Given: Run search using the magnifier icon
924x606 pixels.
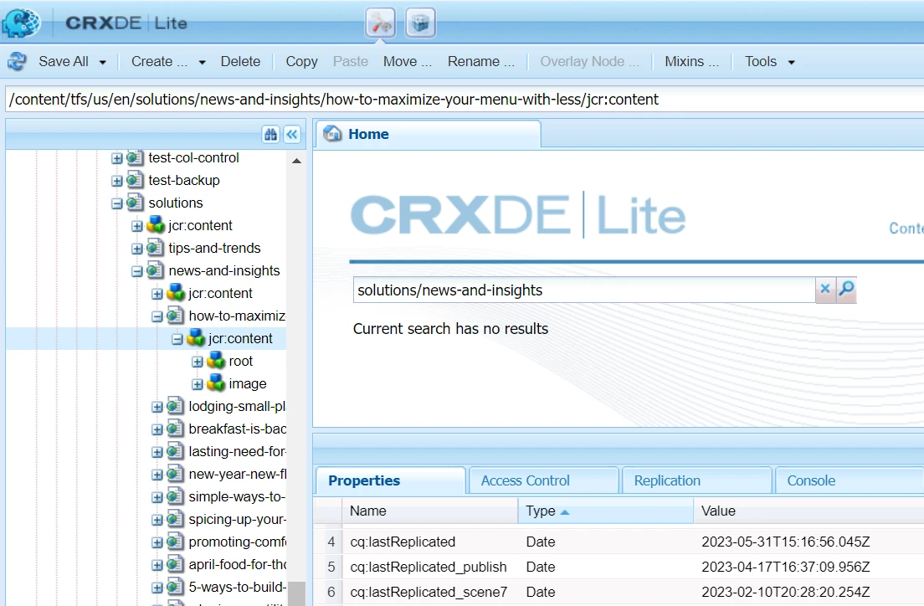Looking at the screenshot, I should pos(846,289).
